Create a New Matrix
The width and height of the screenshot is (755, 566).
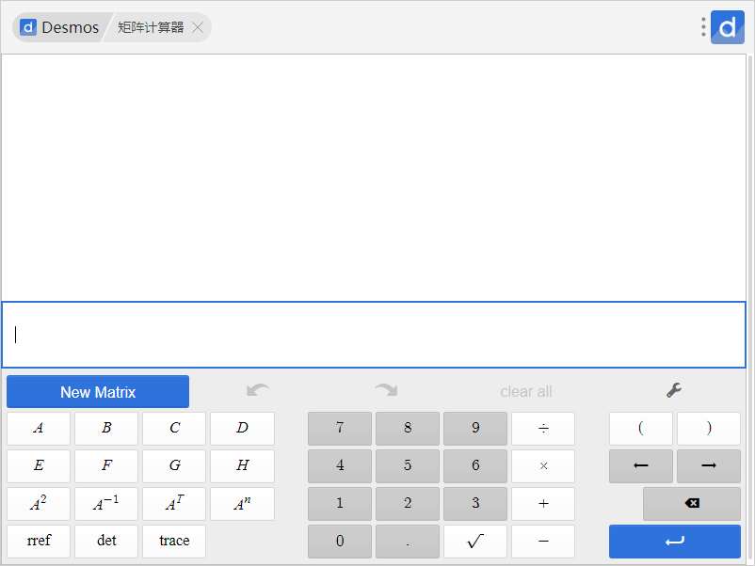(98, 392)
